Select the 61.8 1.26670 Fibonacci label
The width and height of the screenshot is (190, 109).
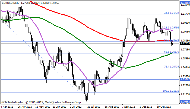coord(172,52)
